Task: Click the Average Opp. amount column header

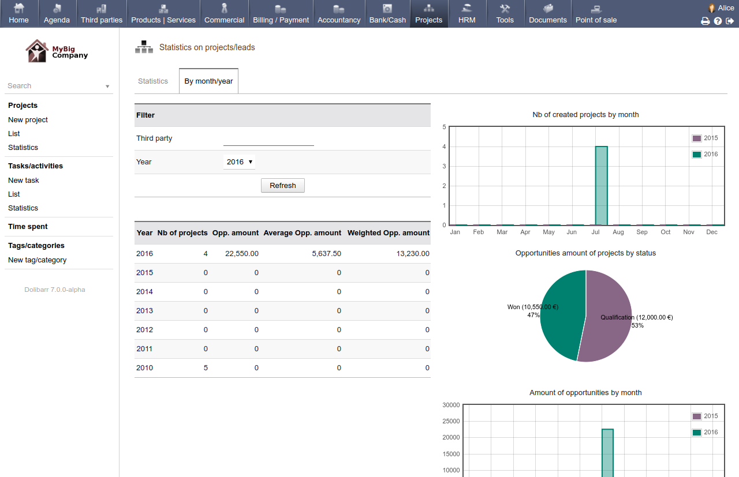Action: pos(303,233)
